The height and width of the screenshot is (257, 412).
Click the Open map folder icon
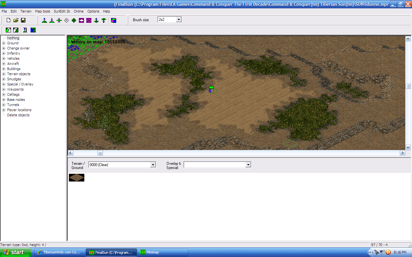click(x=16, y=20)
